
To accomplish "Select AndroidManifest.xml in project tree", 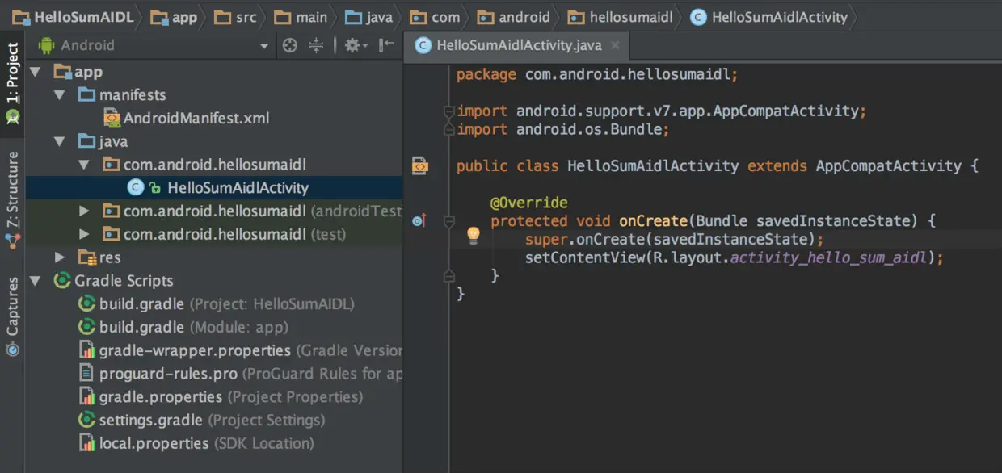I will coord(196,119).
